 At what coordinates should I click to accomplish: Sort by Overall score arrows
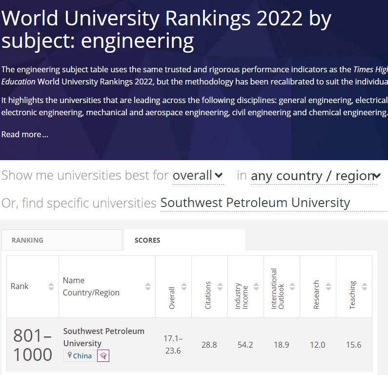click(184, 287)
